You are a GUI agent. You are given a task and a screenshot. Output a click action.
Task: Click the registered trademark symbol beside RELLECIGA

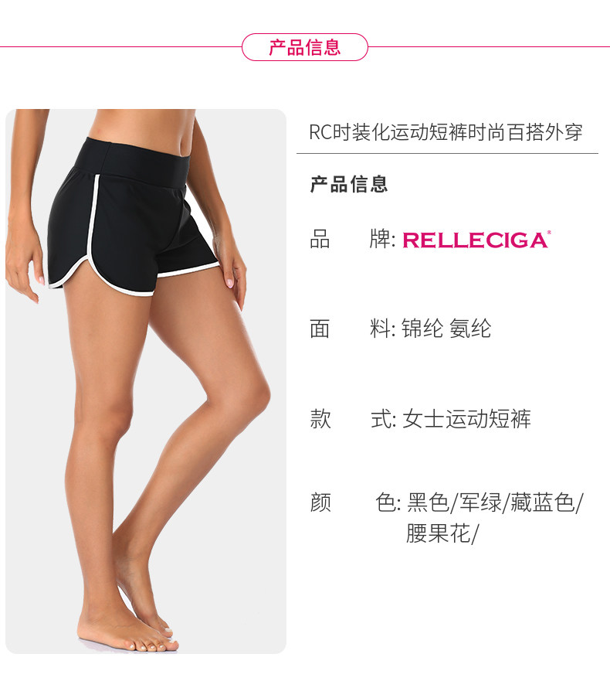(x=549, y=233)
